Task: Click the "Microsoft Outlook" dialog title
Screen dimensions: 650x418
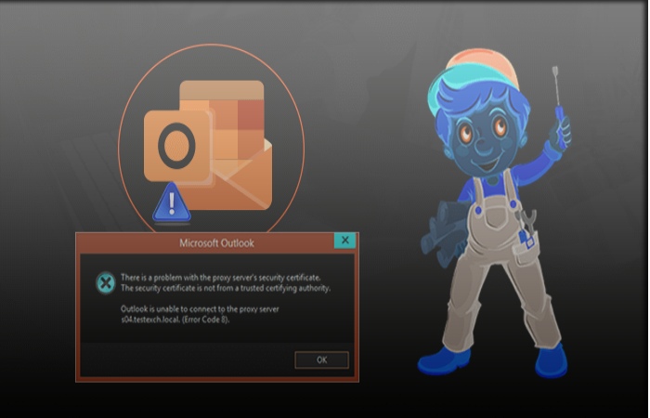Action: point(216,243)
